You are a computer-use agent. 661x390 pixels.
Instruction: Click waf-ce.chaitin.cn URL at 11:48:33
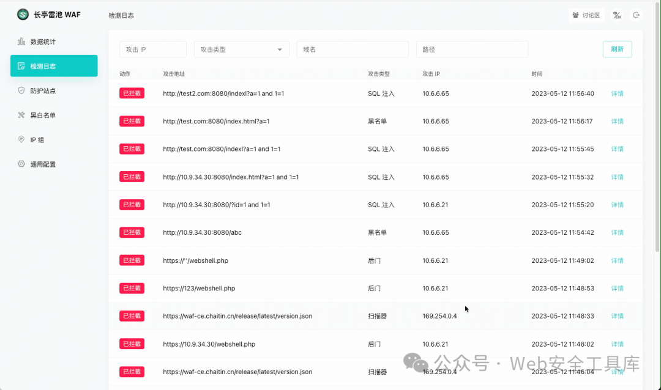[237, 316]
